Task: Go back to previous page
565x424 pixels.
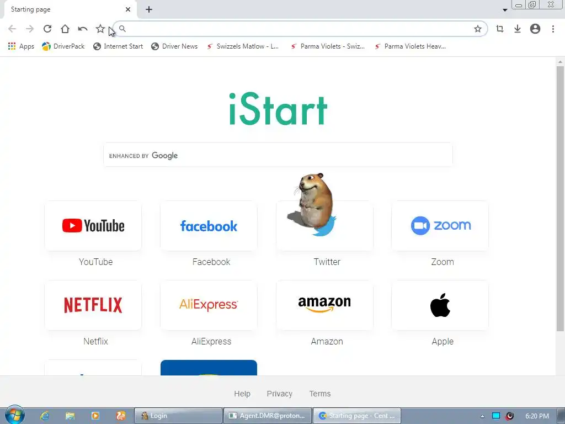Action: [x=12, y=29]
